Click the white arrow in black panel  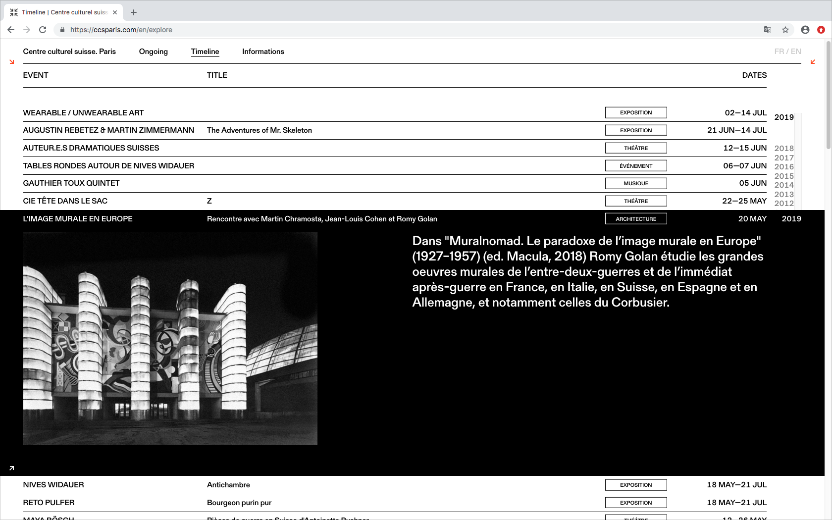pyautogui.click(x=12, y=468)
